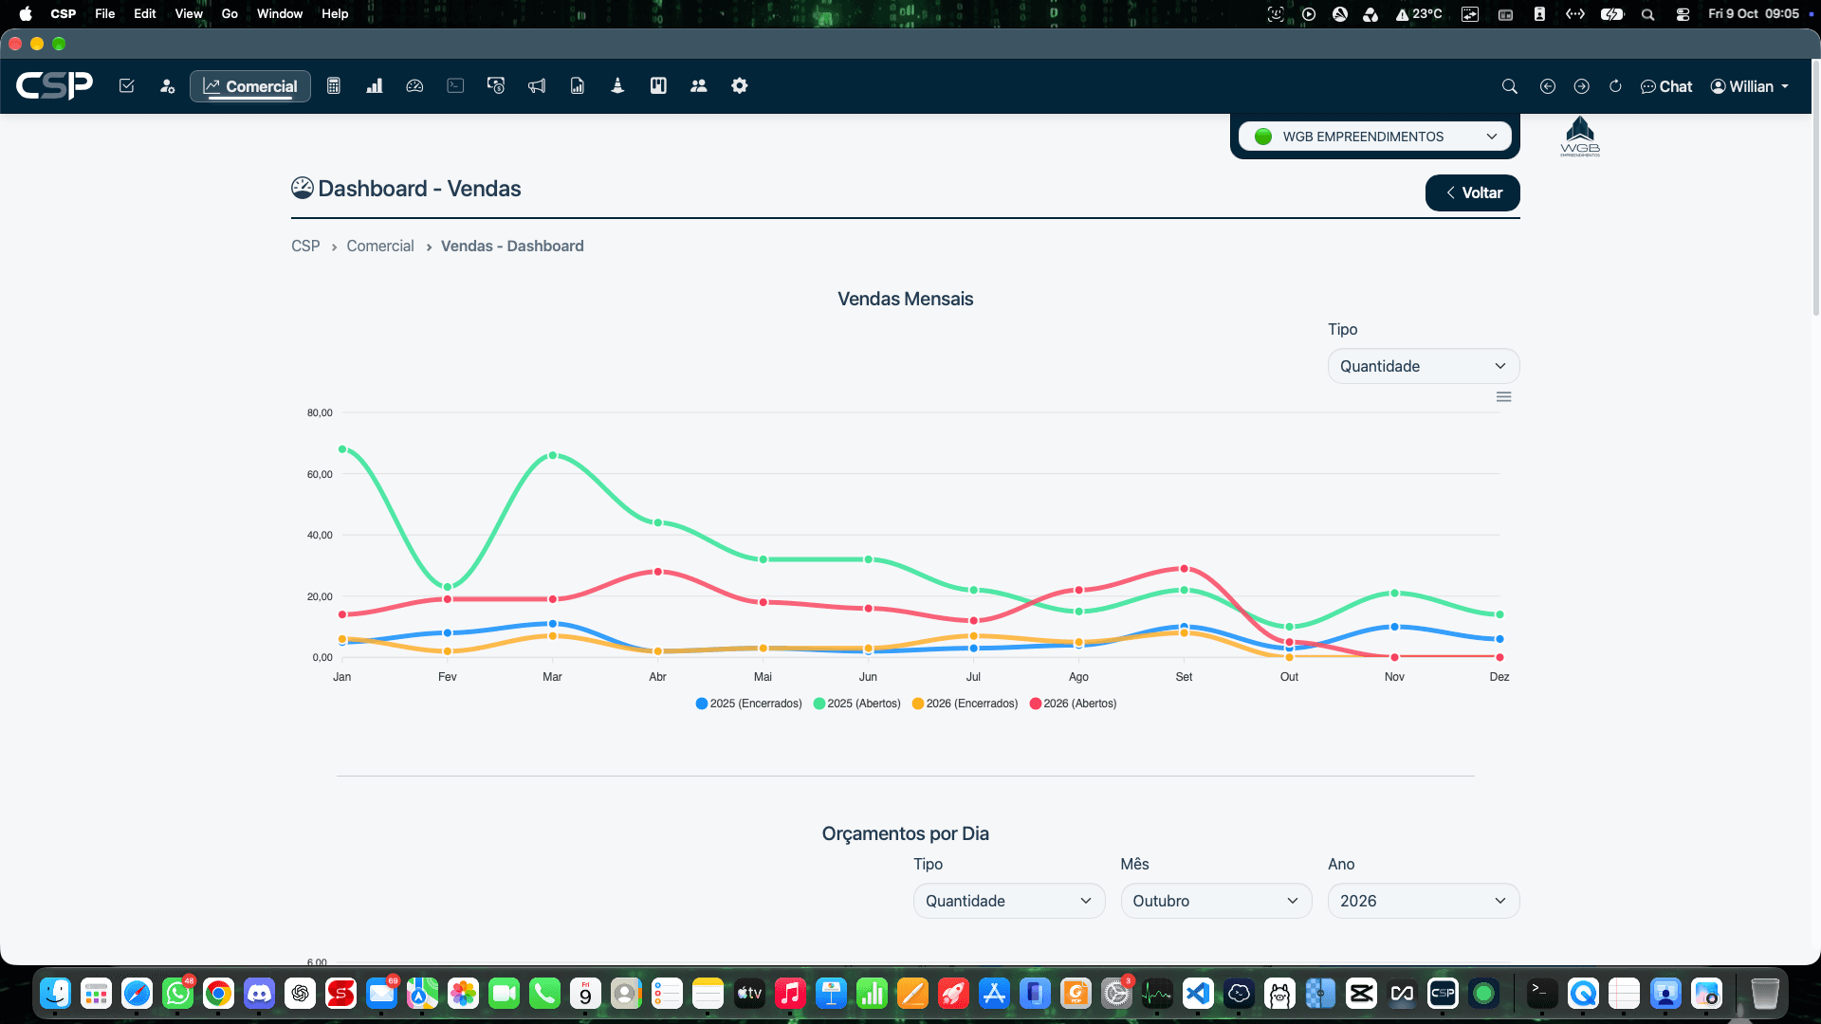Open the Window menu in menu bar
1821x1024 pixels.
(280, 14)
